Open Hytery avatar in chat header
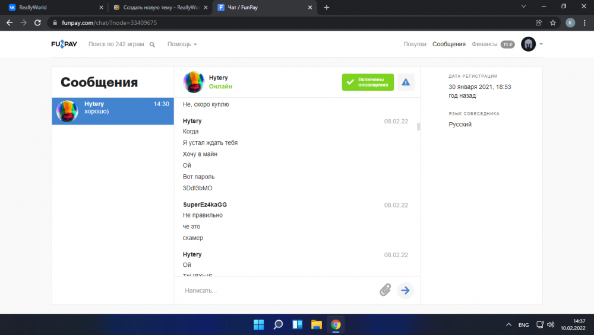594x335 pixels. (x=194, y=82)
